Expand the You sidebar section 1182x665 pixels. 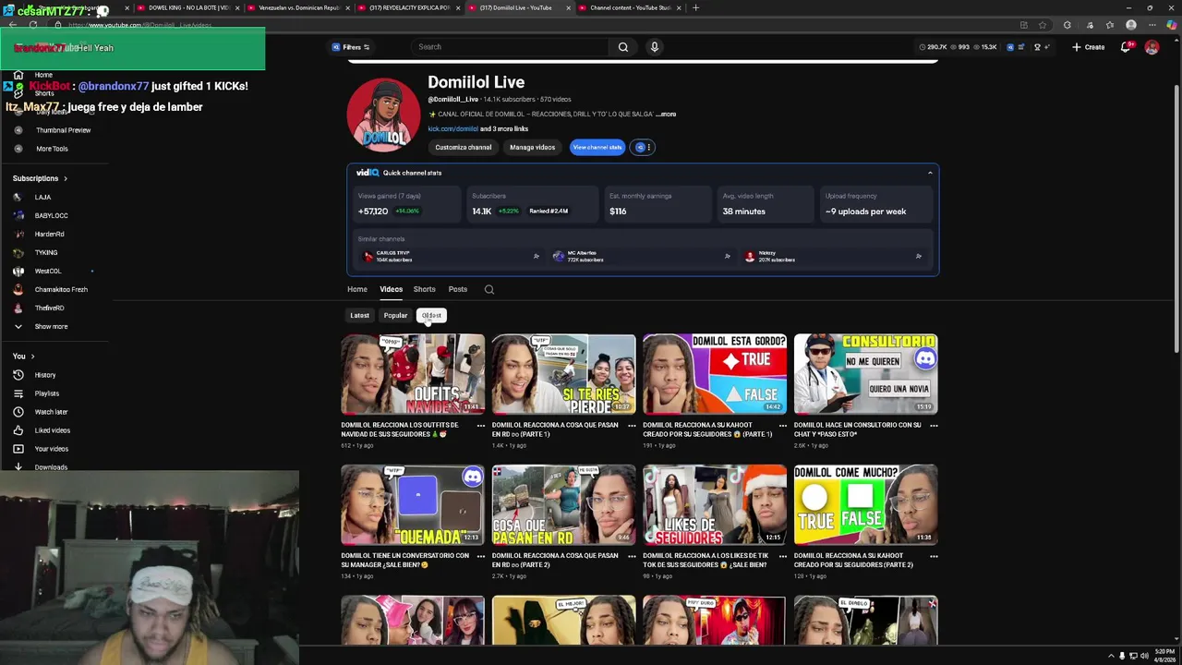[23, 357]
